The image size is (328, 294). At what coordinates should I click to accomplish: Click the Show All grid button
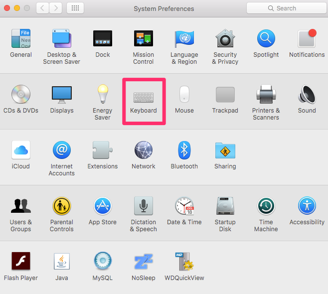[75, 8]
